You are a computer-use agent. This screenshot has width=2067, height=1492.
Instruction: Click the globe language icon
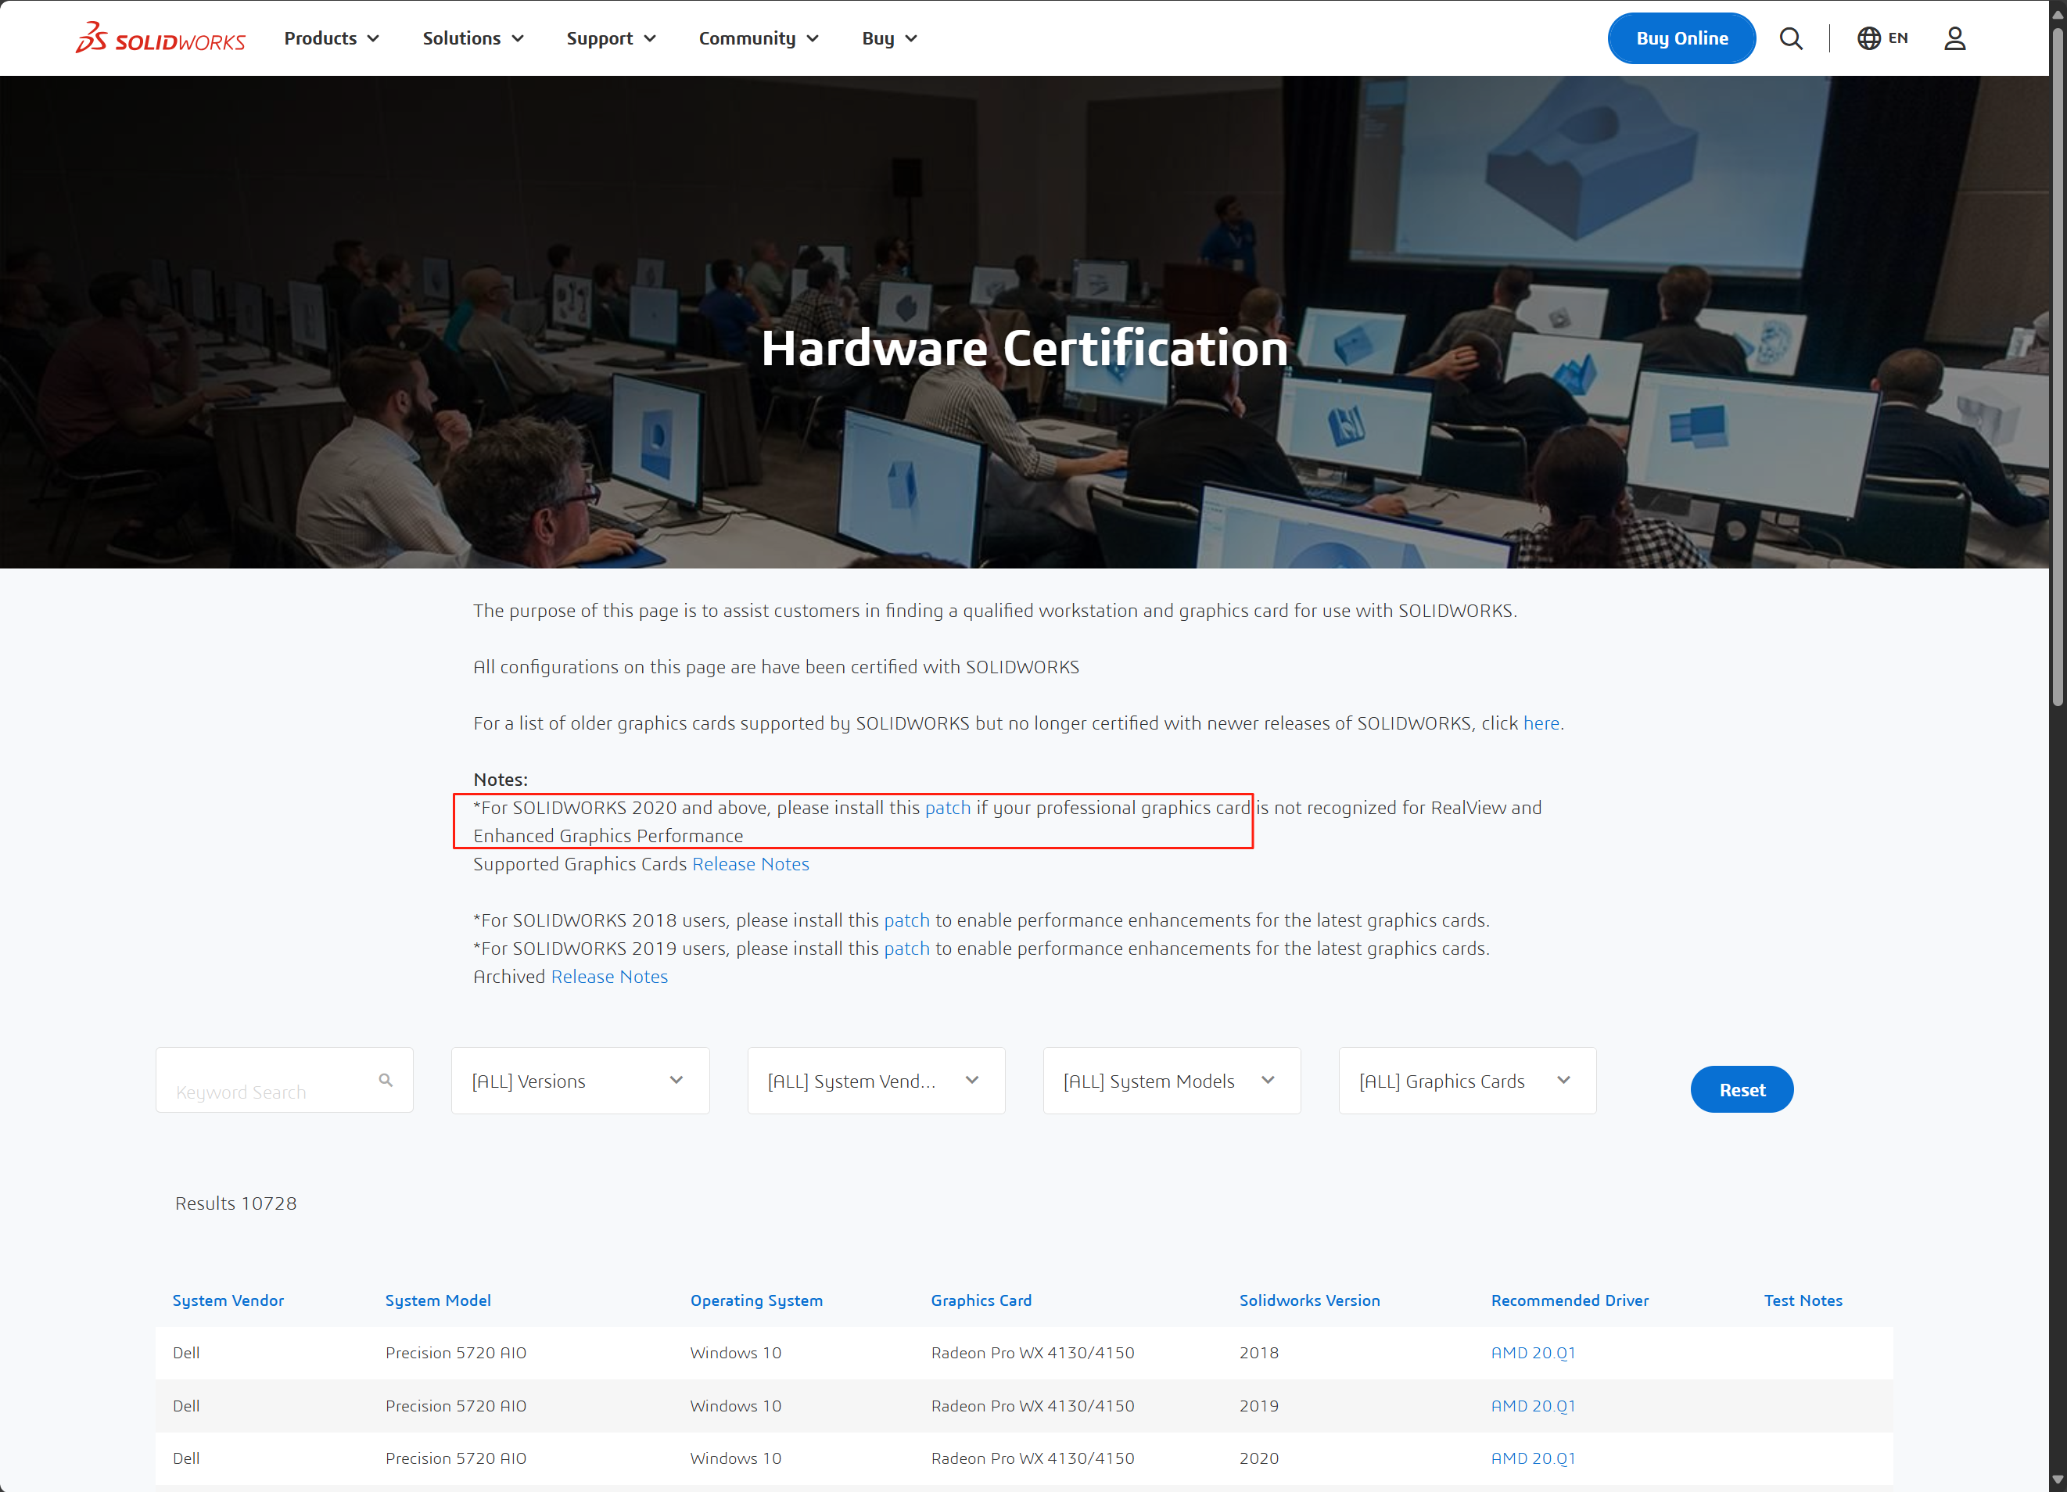click(1868, 38)
